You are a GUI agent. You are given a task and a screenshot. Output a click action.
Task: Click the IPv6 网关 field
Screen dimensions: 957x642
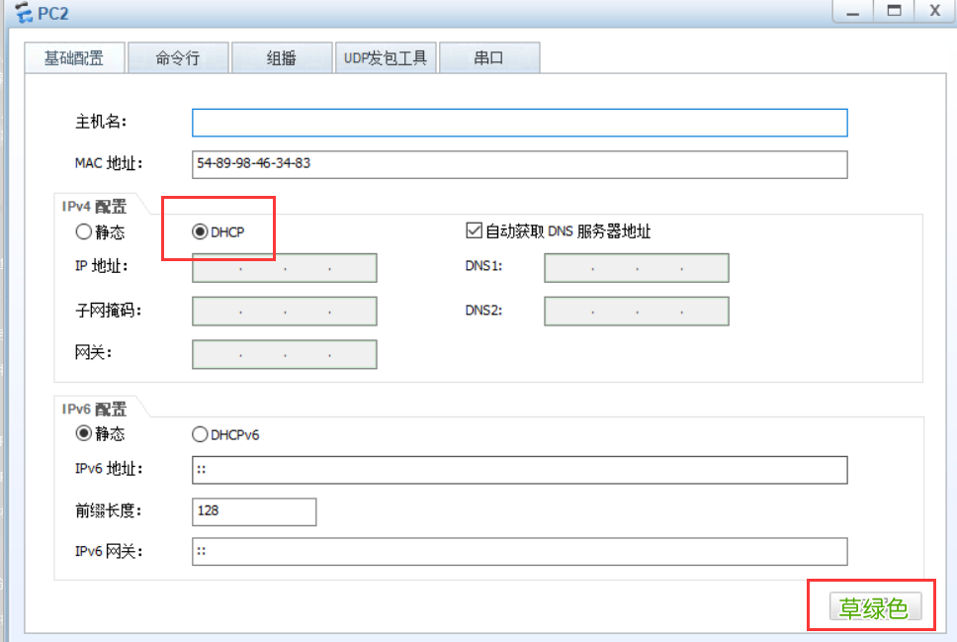point(519,551)
